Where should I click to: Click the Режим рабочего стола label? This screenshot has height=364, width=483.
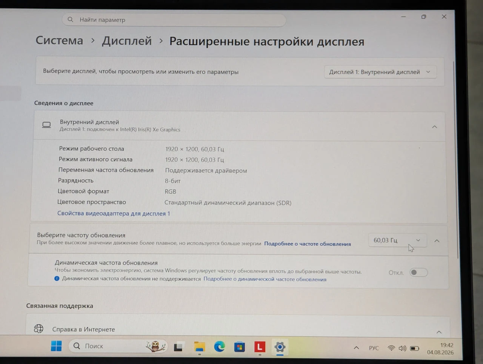[91, 149]
